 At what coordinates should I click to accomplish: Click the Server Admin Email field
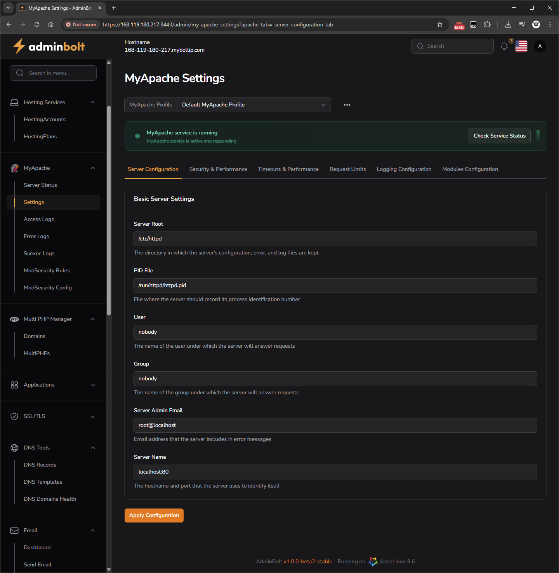tap(335, 425)
